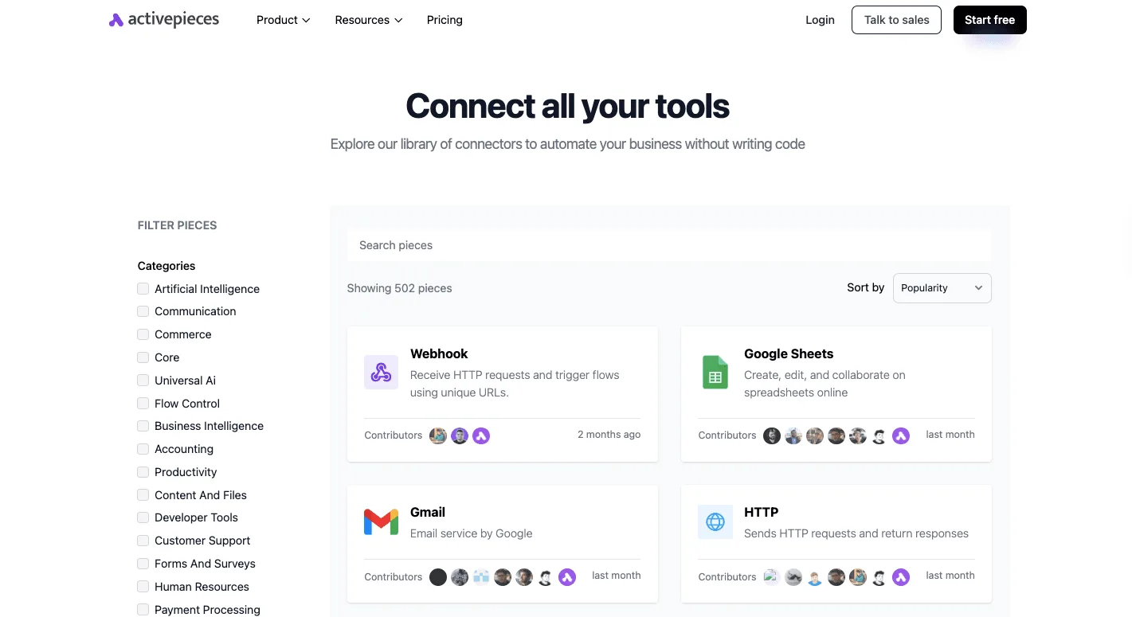Click the Start free button
The width and height of the screenshot is (1132, 617).
[989, 20]
